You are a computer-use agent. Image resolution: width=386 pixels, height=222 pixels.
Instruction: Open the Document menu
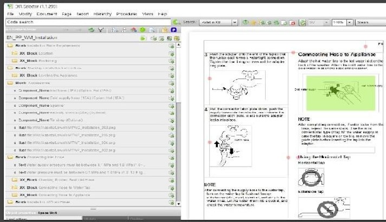(x=47, y=14)
